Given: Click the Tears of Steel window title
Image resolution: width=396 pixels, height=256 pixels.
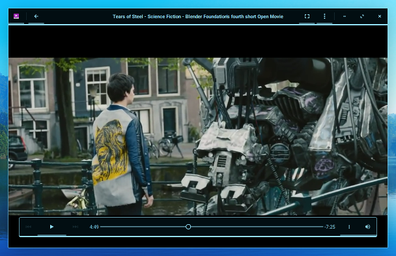Looking at the screenshot, I should coord(198,16).
